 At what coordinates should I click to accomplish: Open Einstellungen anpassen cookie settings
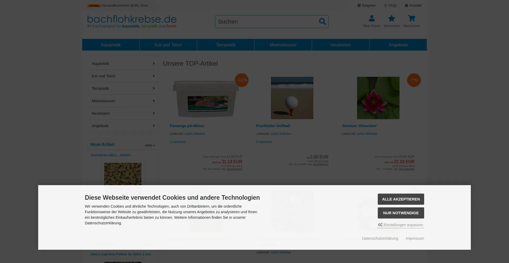[401, 225]
